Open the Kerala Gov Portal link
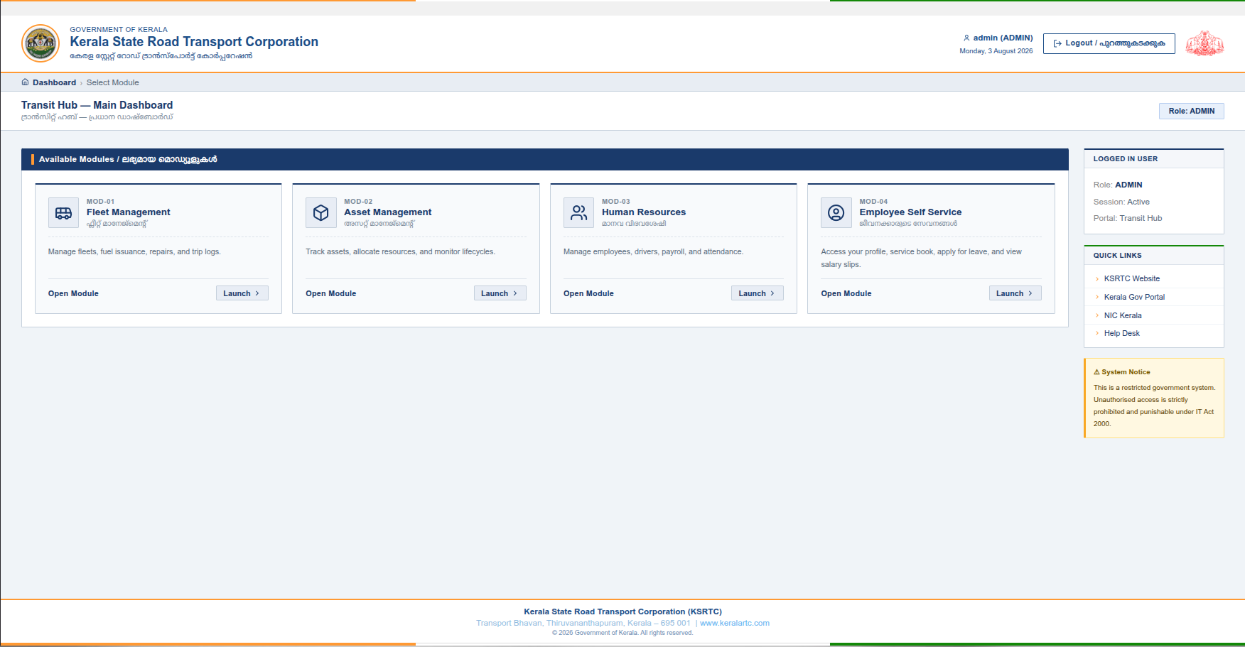Screen dimensions: 1245x647 pyautogui.click(x=1134, y=297)
